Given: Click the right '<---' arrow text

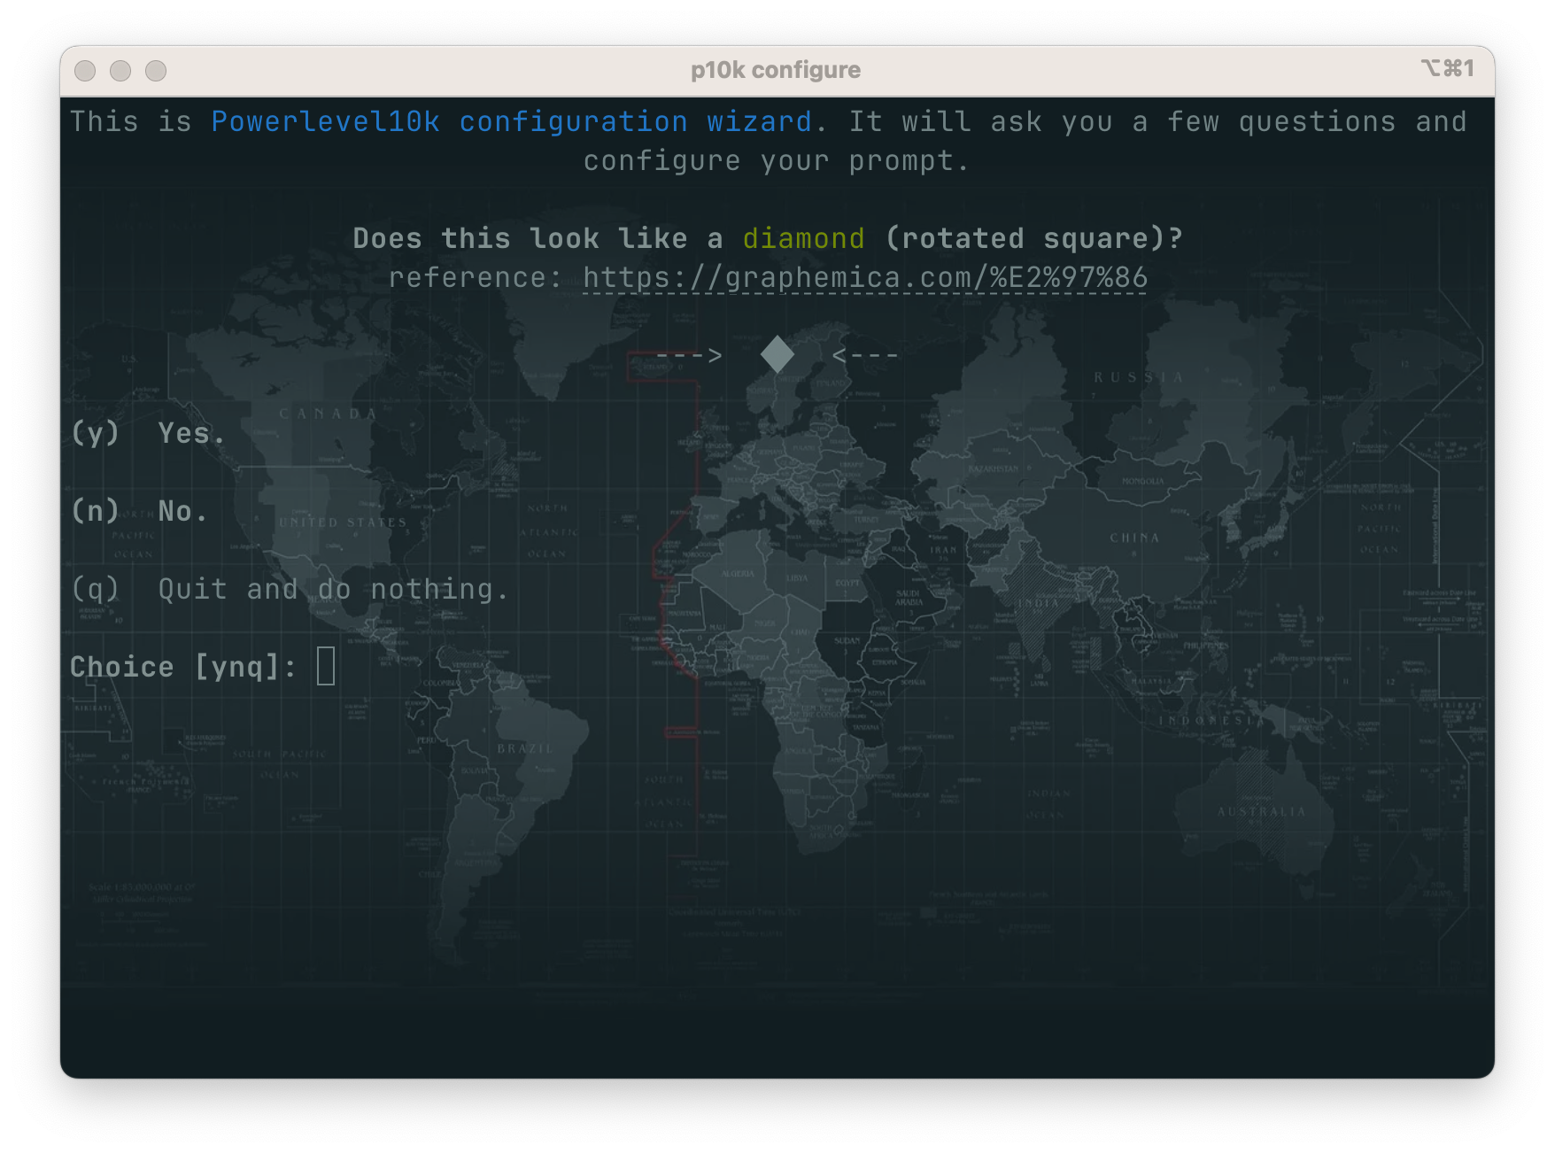Looking at the screenshot, I should [865, 355].
